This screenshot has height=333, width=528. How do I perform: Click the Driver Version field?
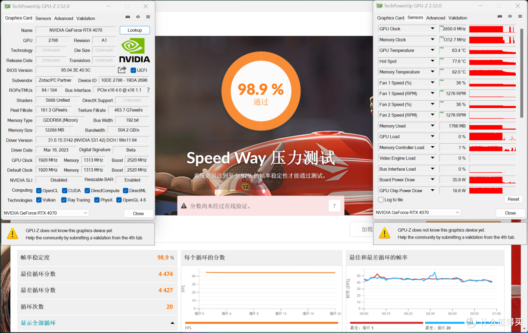coord(92,140)
